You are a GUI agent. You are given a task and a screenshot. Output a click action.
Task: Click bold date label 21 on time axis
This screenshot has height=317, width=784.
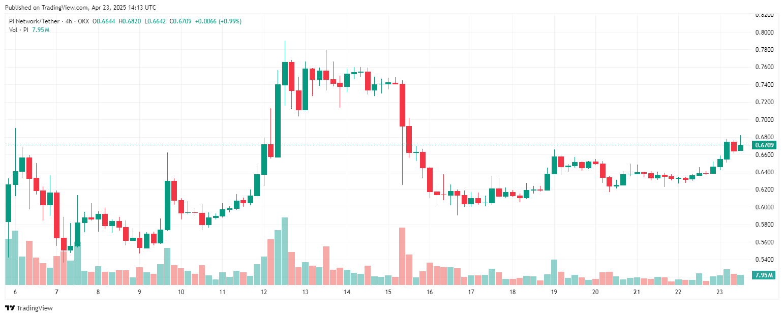[637, 292]
